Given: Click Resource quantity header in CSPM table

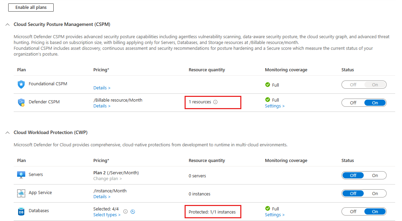Looking at the screenshot, I should [x=206, y=70].
